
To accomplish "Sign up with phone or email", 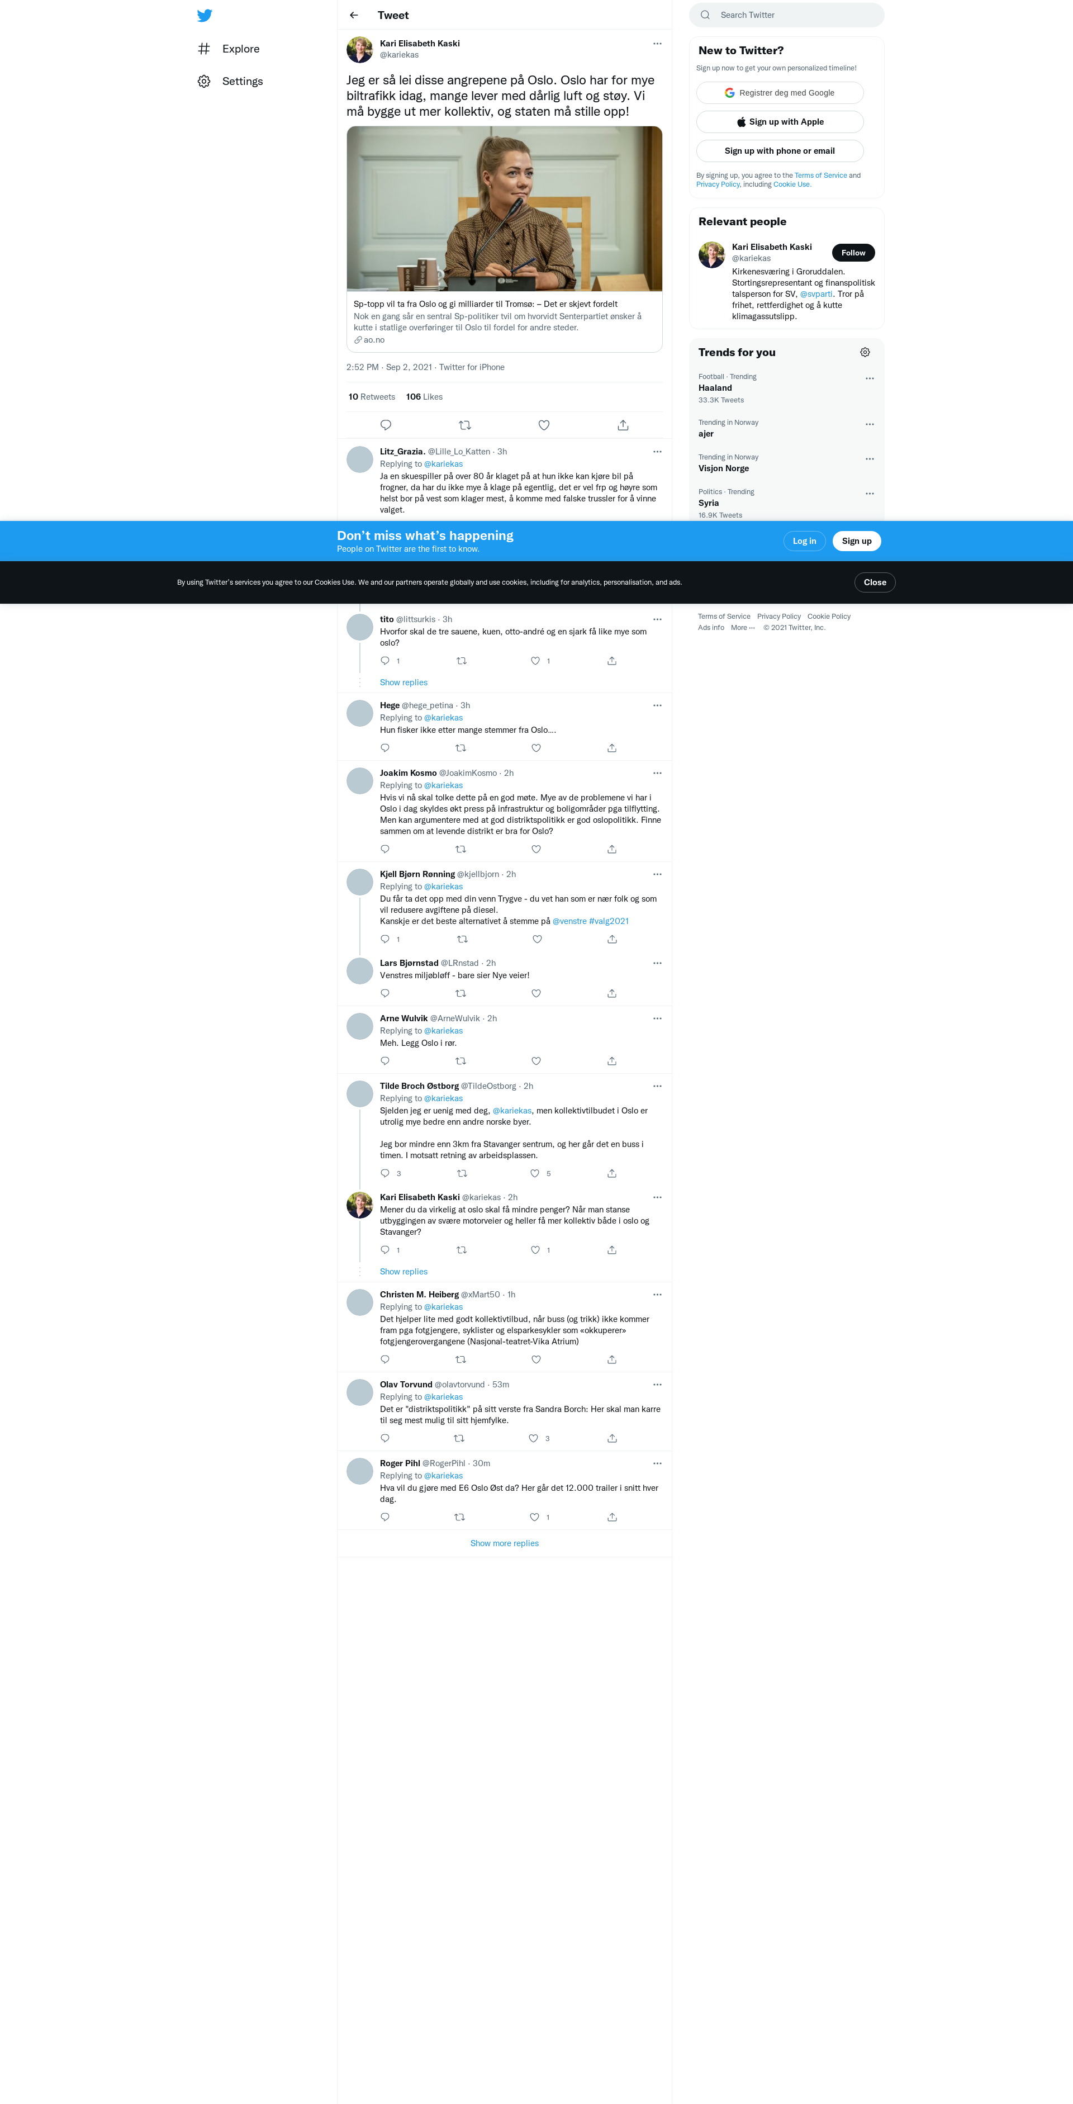I will (780, 151).
